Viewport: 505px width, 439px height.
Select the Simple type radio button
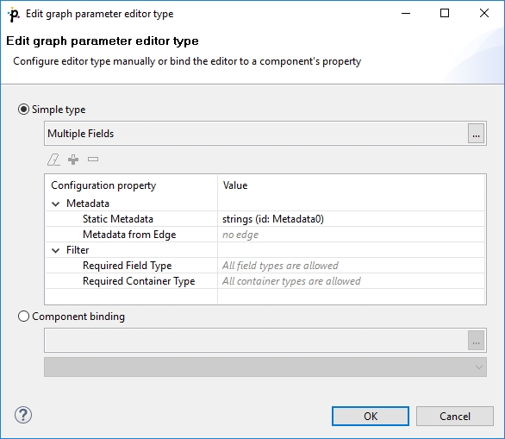[23, 110]
